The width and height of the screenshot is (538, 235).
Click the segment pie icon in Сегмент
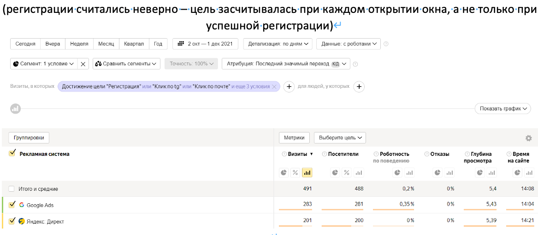click(x=16, y=64)
